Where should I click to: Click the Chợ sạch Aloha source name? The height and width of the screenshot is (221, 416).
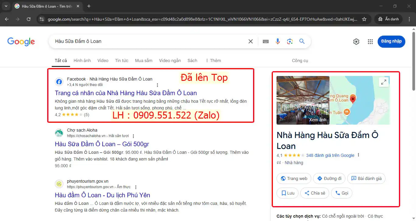pos(82,130)
